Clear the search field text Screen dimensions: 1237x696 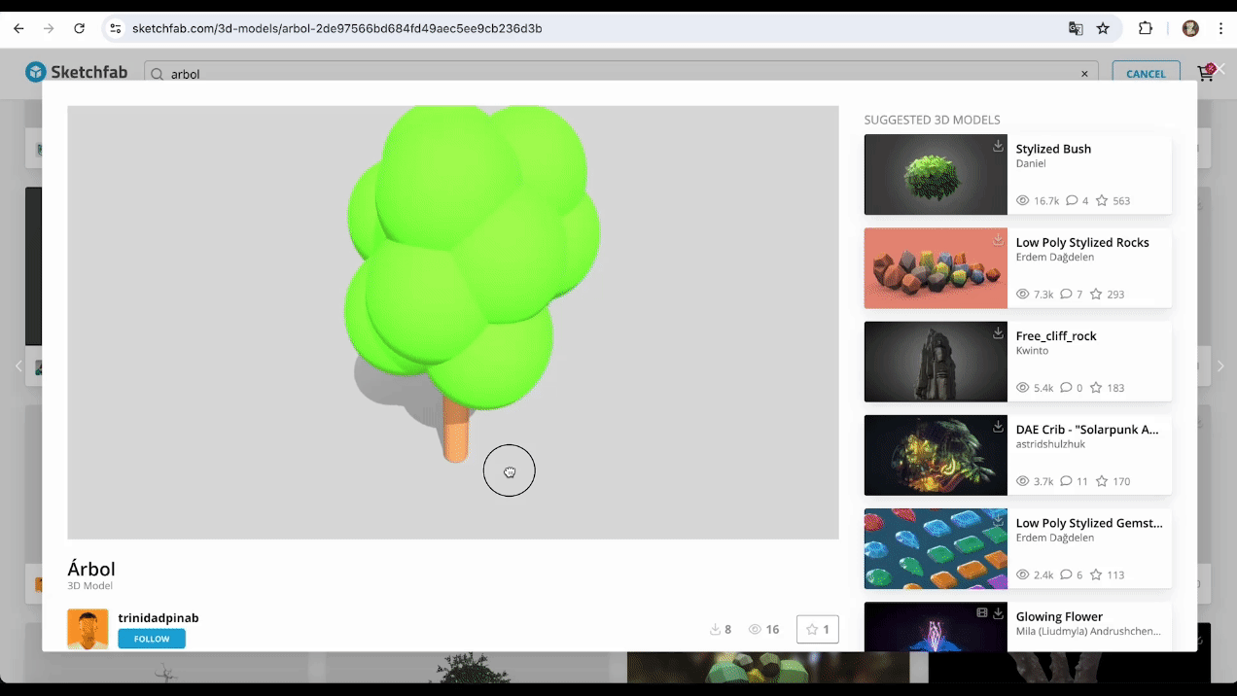(x=1085, y=74)
